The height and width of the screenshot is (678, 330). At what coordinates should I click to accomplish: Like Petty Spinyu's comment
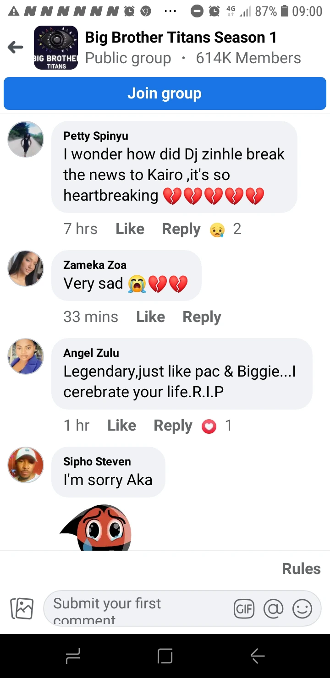click(x=130, y=229)
